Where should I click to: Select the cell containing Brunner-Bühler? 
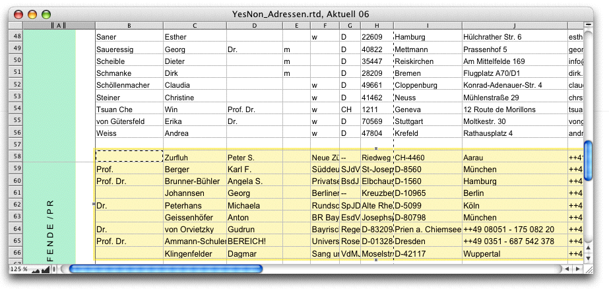(x=194, y=181)
